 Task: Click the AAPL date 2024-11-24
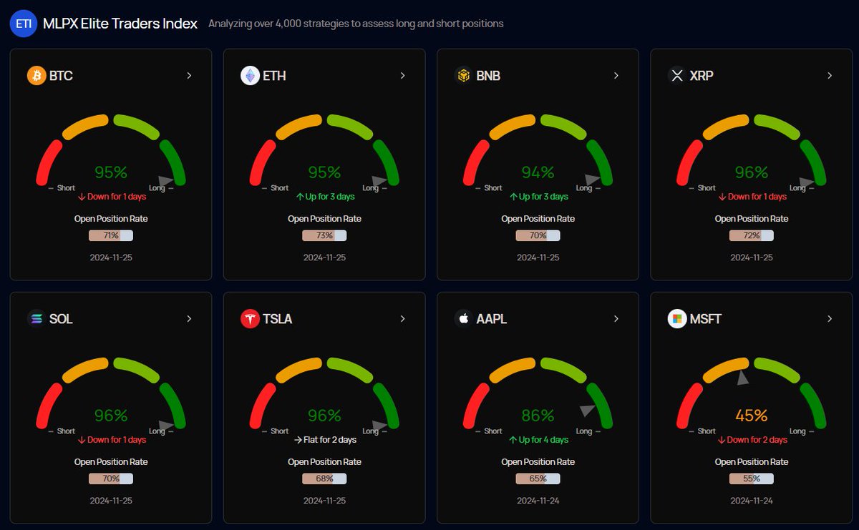[x=538, y=501]
